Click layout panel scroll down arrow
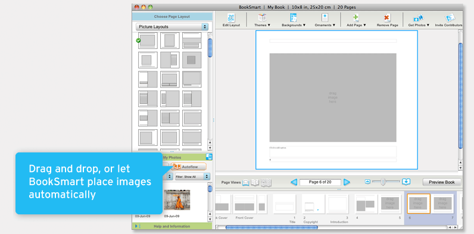Viewport: 474px width, 234px height. pyautogui.click(x=210, y=148)
